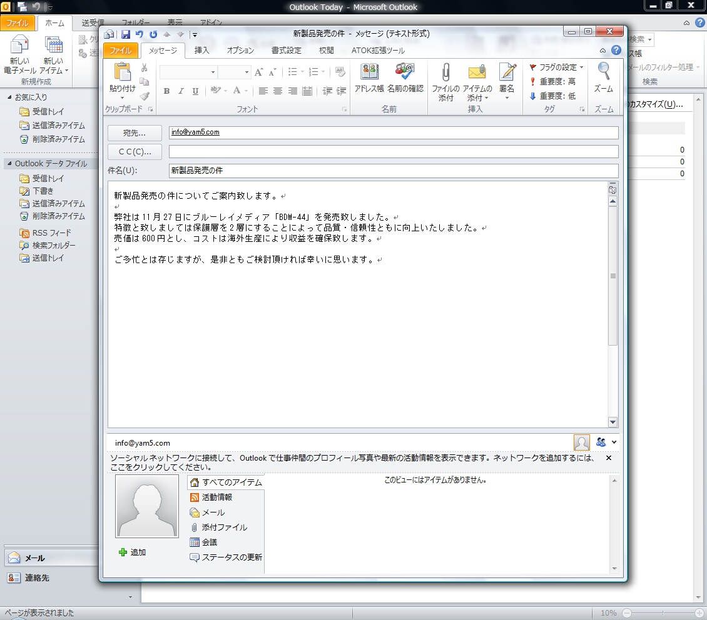This screenshot has width=707, height=620.
Task: Toggle Underline formatting
Action: coord(195,91)
